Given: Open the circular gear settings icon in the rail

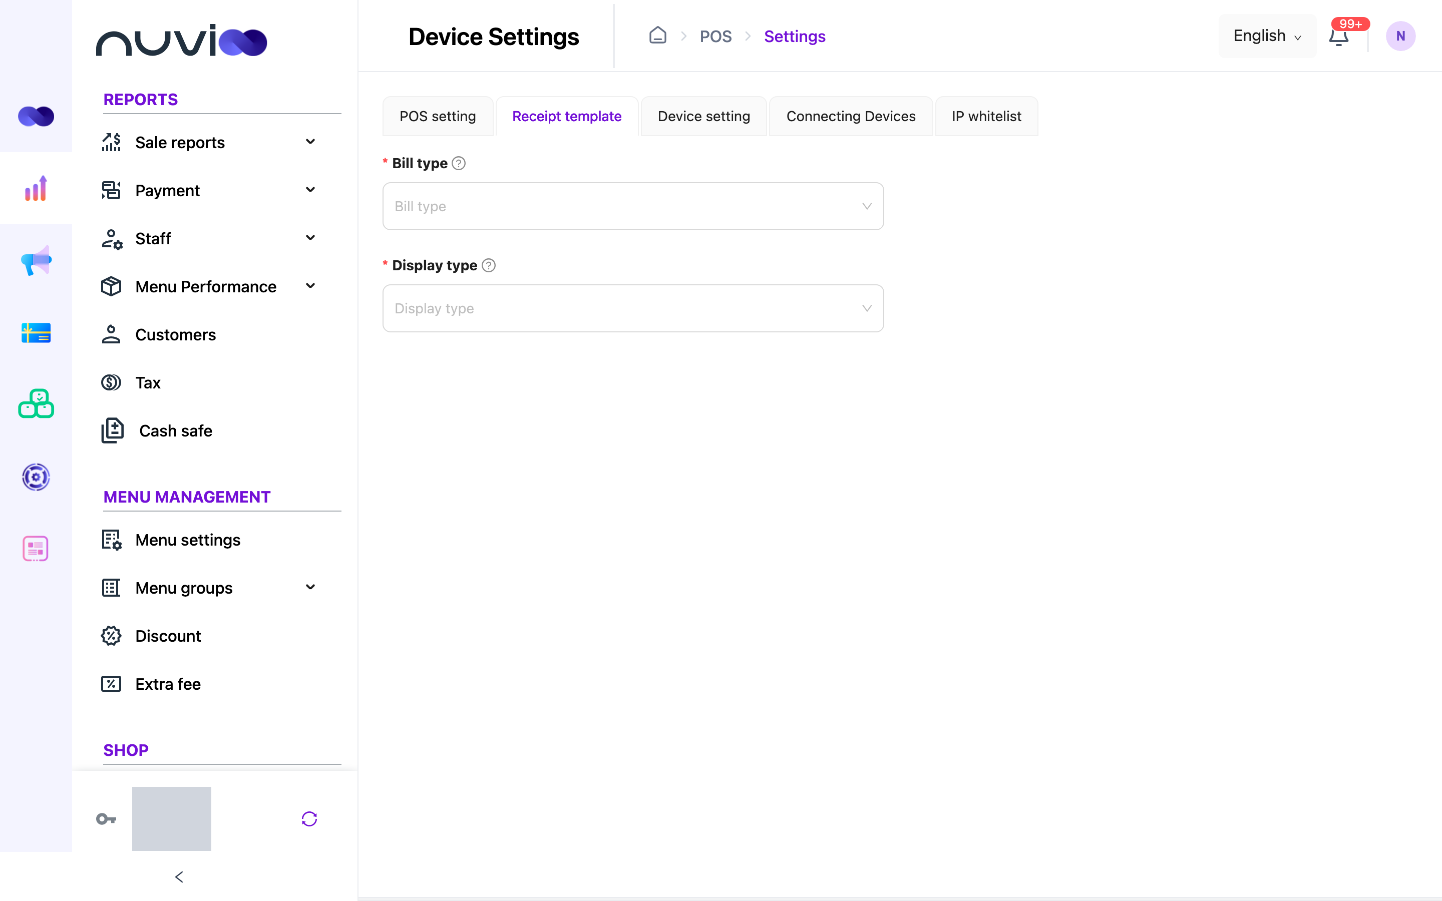Looking at the screenshot, I should [x=36, y=477].
